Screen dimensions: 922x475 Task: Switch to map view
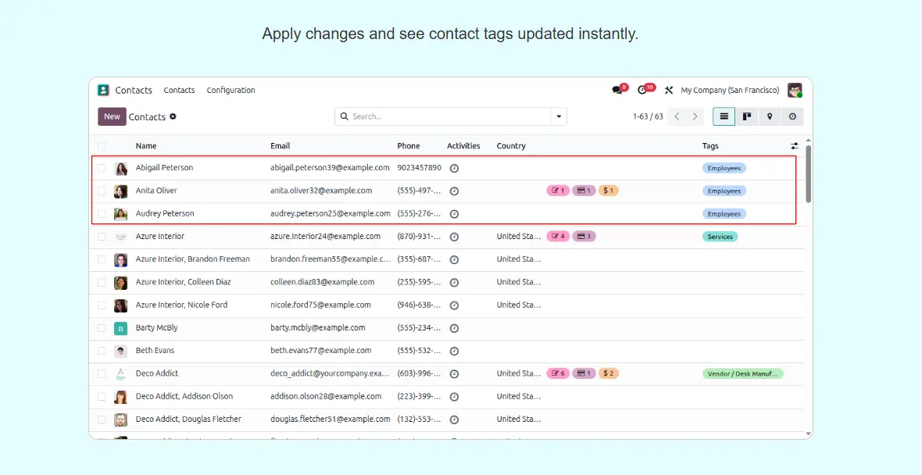[770, 116]
